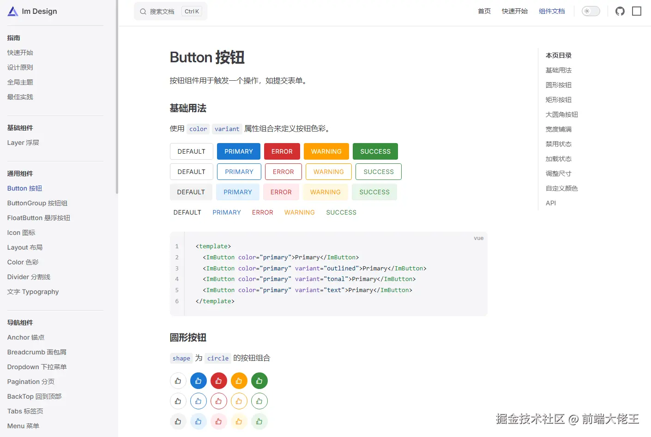Open the GitHub repository icon
651x437 pixels.
click(620, 11)
